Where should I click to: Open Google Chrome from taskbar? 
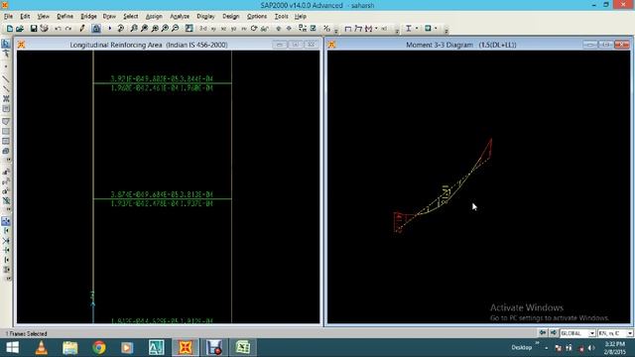(98, 347)
